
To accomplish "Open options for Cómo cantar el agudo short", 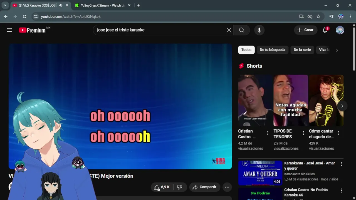I will pyautogui.click(x=339, y=133).
